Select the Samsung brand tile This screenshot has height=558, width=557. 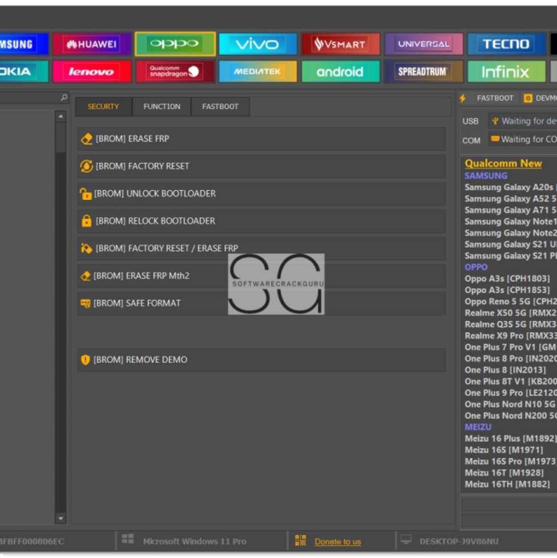(24, 44)
